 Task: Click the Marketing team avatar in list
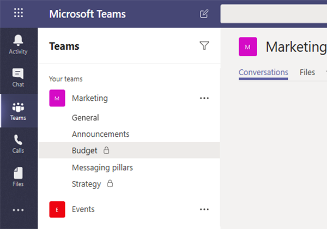point(57,98)
